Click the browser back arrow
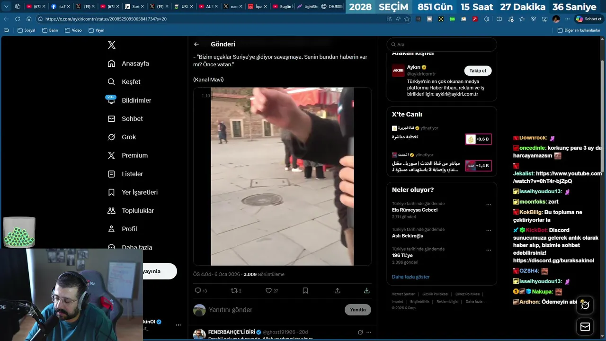This screenshot has width=606, height=341. pyautogui.click(x=6, y=19)
